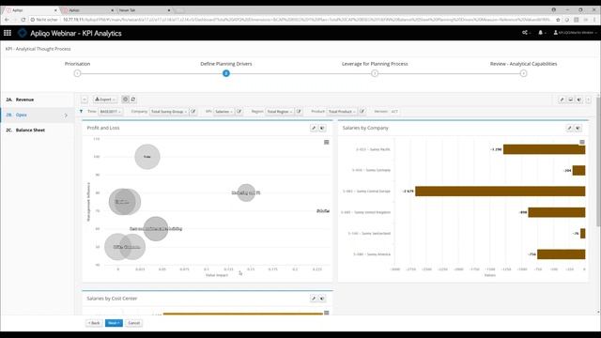
Task: Edit the Profit and Loss widget
Action: pyautogui.click(x=314, y=128)
